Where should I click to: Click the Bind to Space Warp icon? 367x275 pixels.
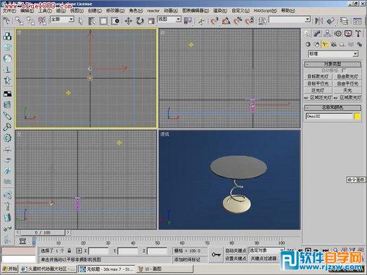coord(42,21)
